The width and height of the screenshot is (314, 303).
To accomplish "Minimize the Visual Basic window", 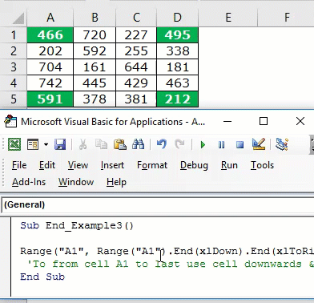I will [x=227, y=122].
